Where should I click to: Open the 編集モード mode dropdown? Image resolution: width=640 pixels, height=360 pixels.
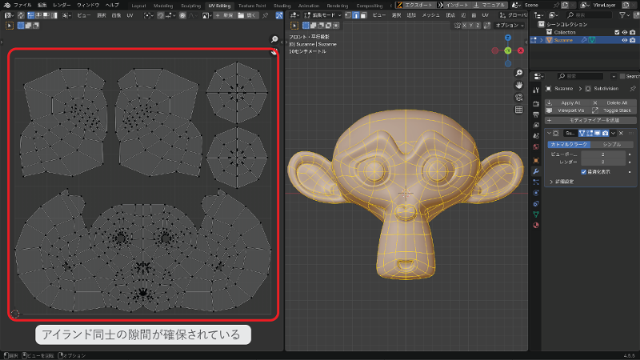322,15
